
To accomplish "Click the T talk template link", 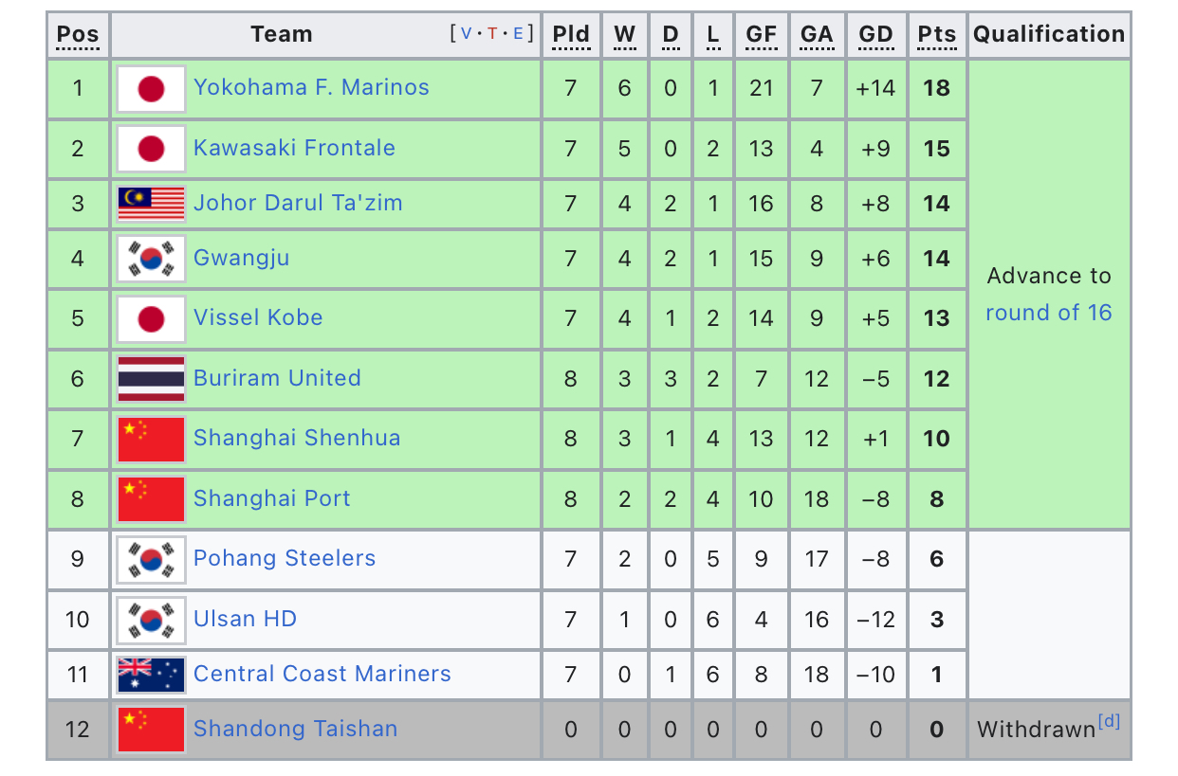I will (492, 34).
